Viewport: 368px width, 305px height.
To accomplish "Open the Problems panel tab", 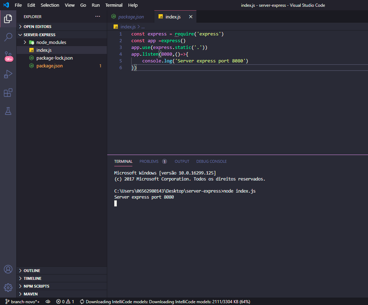I will point(149,161).
